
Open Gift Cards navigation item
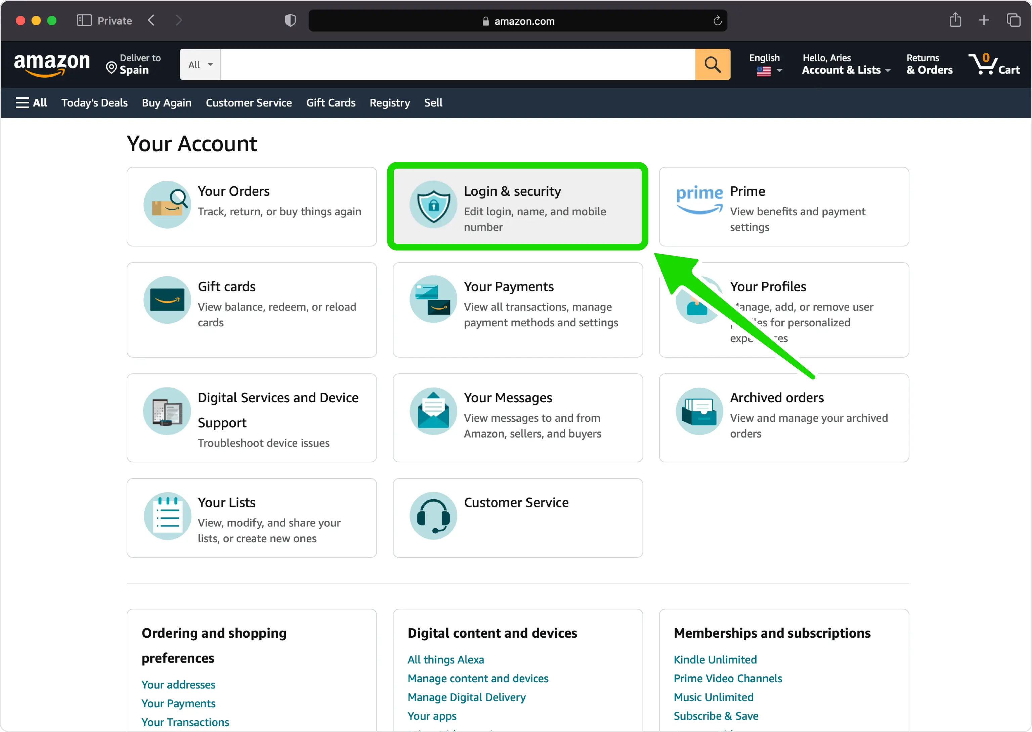click(x=331, y=103)
